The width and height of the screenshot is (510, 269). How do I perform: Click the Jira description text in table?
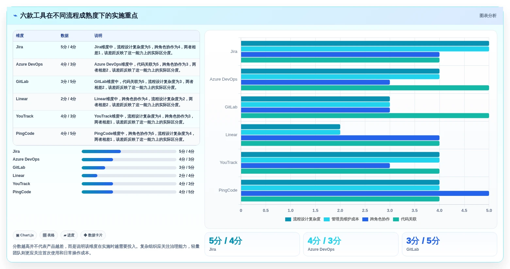145,50
